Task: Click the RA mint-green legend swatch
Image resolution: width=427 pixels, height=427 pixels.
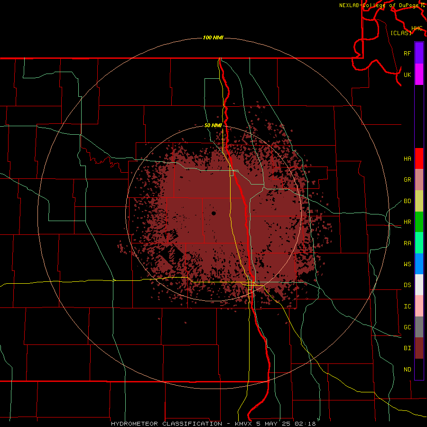Action: (x=419, y=243)
